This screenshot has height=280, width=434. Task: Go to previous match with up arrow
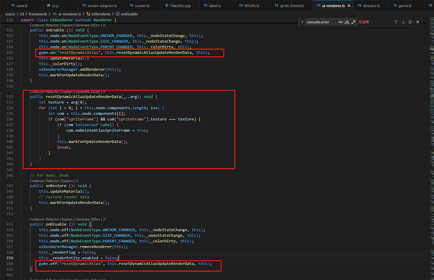(396, 22)
